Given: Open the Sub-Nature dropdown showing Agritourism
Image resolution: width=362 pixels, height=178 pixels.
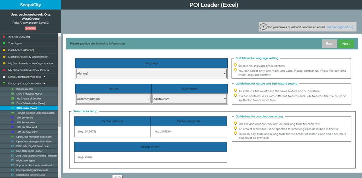Looking at the screenshot, I should pos(190,99).
